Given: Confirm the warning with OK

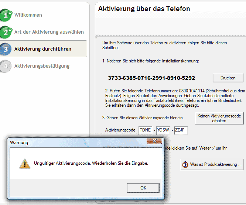Looking at the screenshot, I should click(x=143, y=188).
